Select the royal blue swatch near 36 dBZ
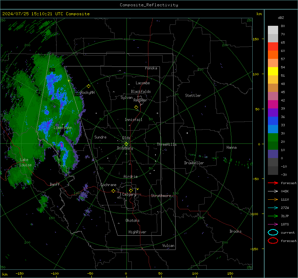Screen dimensions: 298x278 coord(273,121)
